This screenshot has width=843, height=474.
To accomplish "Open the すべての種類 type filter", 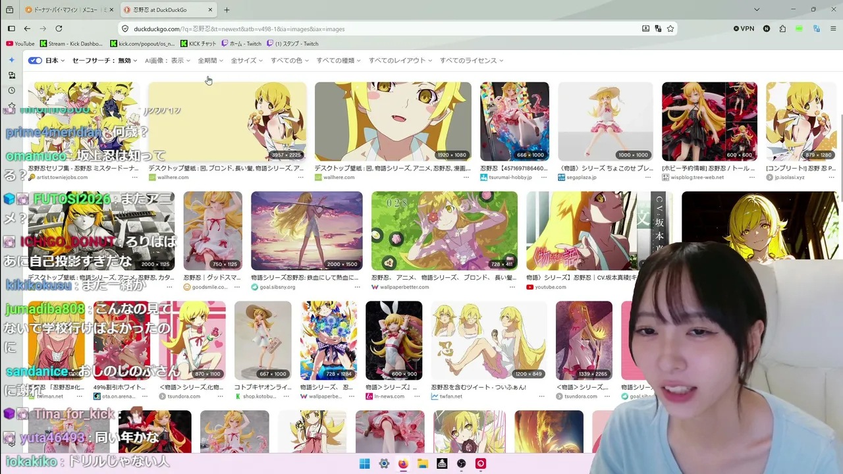I will [x=339, y=61].
